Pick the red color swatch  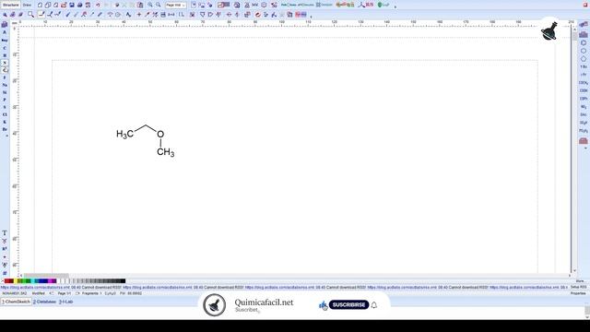6,281
